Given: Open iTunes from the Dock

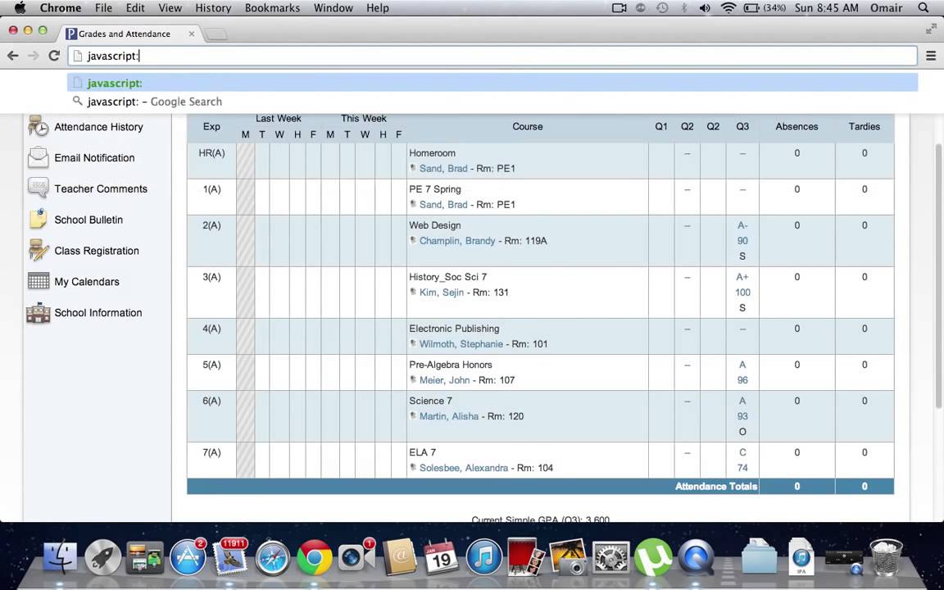Looking at the screenshot, I should pyautogui.click(x=483, y=558).
